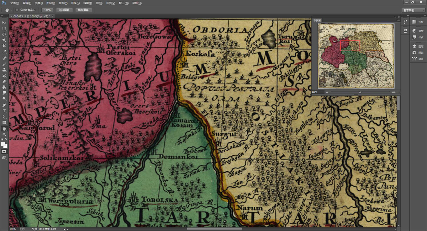Select the Rectangular Marquee tool
Image resolution: width=427 pixels, height=231 pixels.
coord(4,28)
